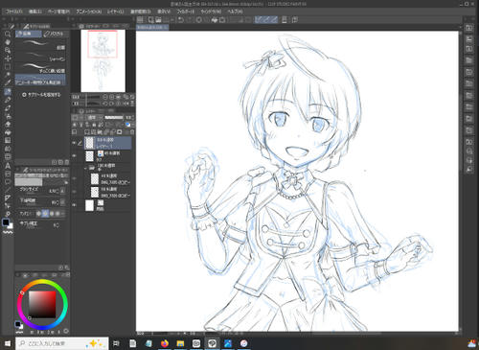Open Firefox from the taskbar

[x=164, y=343]
